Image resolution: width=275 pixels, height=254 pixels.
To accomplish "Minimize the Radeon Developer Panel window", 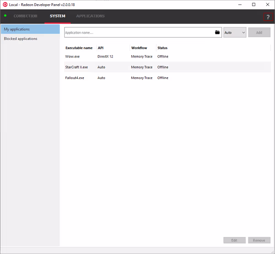I will [x=240, y=5].
